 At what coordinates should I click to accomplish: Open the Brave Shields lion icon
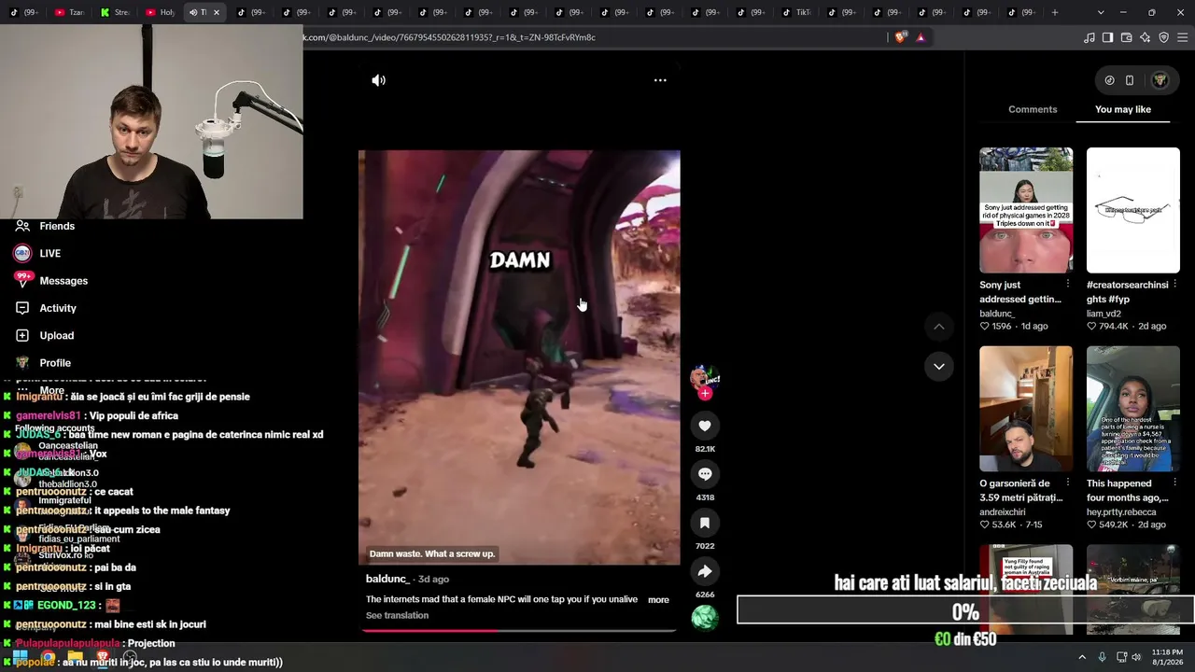click(x=900, y=37)
